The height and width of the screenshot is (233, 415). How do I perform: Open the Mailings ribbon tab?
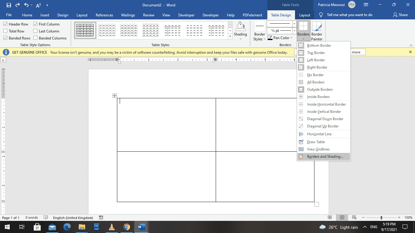[x=128, y=15]
